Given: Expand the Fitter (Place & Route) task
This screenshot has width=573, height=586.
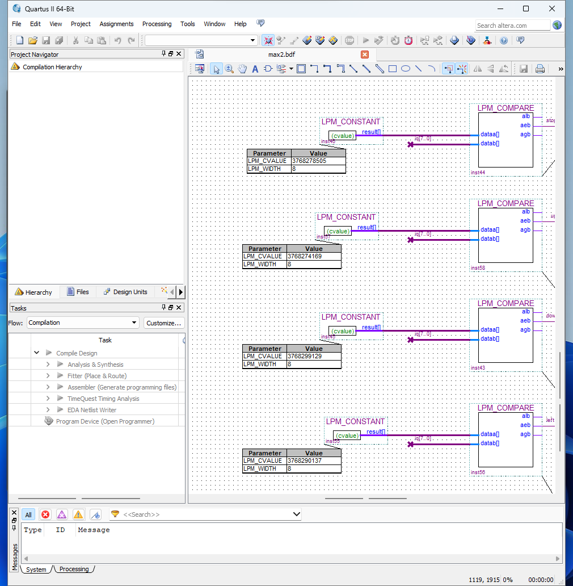Looking at the screenshot, I should point(48,376).
